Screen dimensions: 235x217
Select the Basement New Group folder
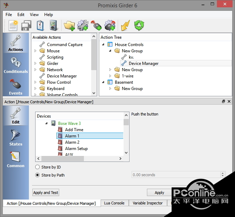pyautogui.click(x=128, y=89)
